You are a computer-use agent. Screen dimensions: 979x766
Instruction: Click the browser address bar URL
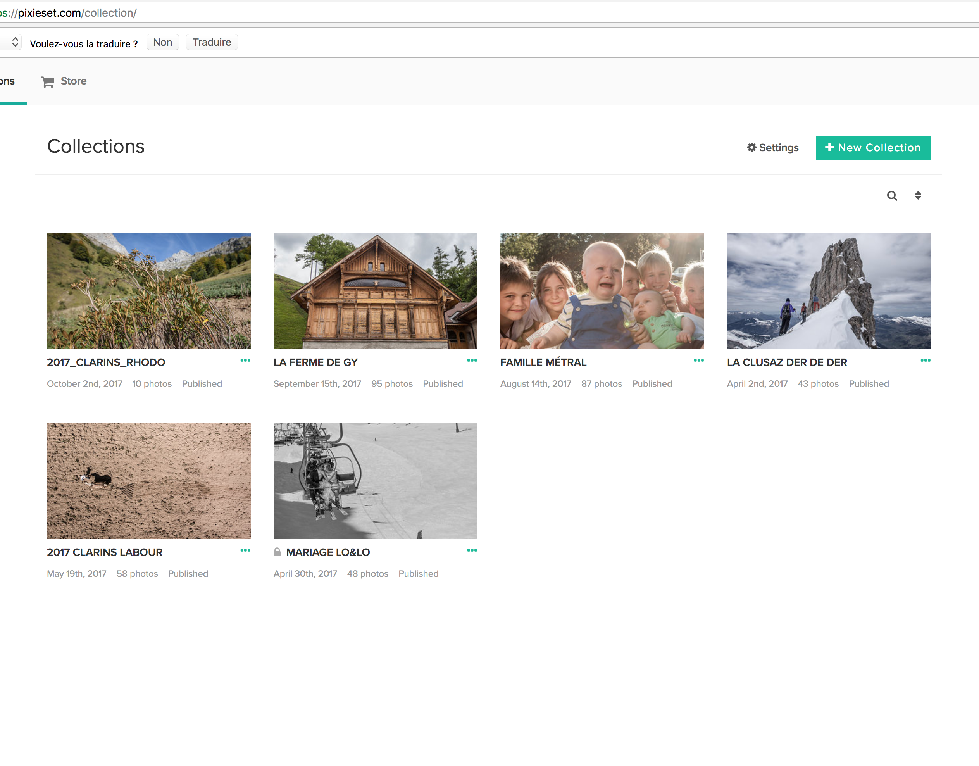76,13
